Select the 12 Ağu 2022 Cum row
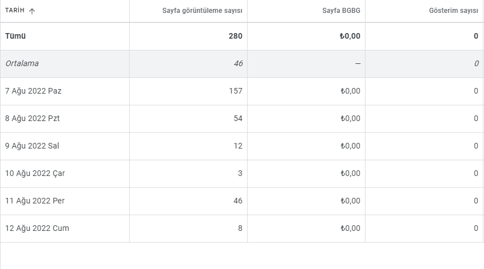 point(241,228)
